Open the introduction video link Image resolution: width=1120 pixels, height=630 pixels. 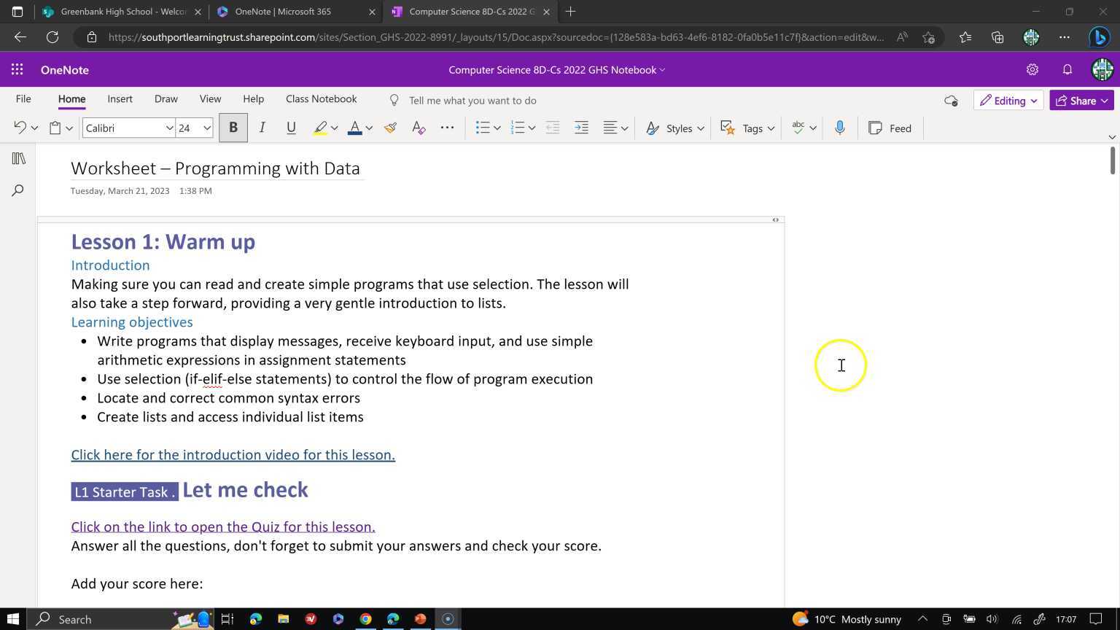(233, 455)
